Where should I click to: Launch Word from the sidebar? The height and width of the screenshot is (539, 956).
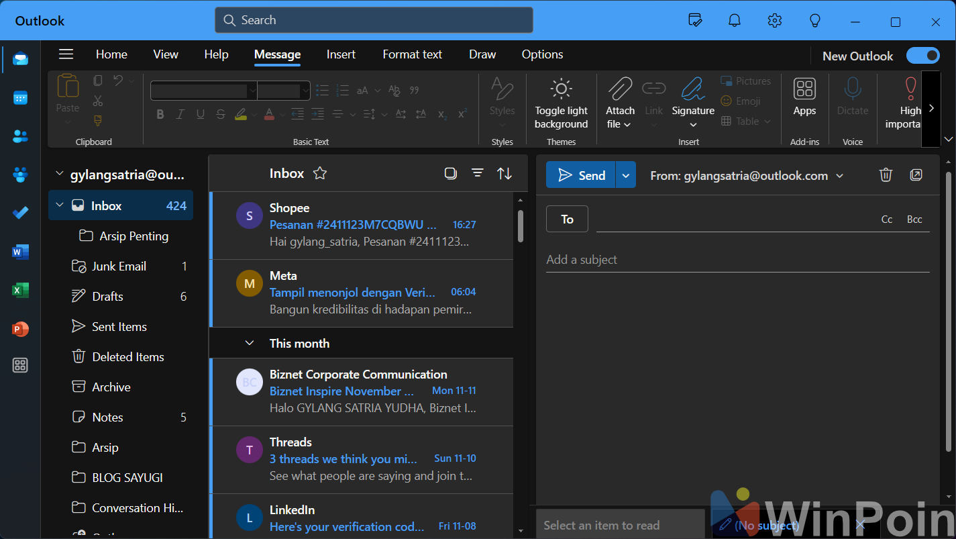(x=20, y=252)
